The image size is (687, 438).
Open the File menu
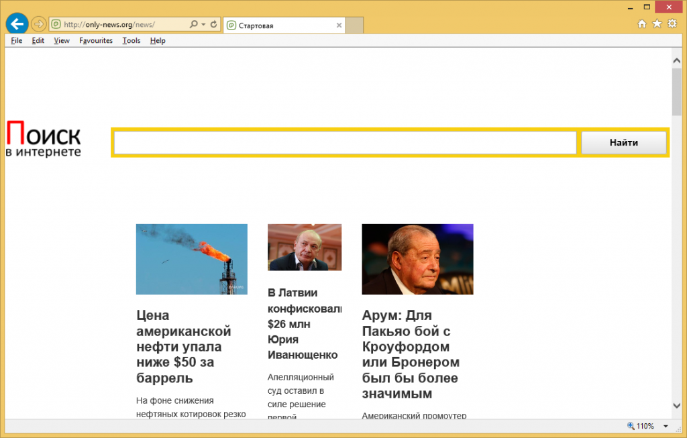click(x=17, y=41)
